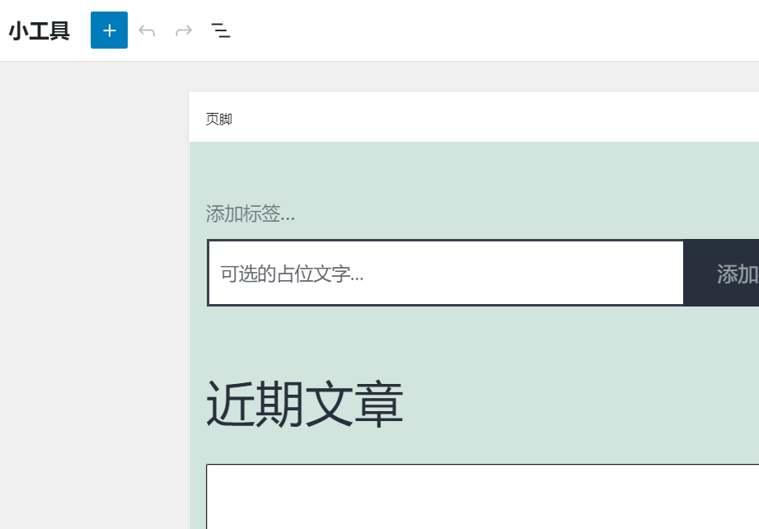This screenshot has height=529, width=759.
Task: Redo the last undone change
Action: pyautogui.click(x=184, y=30)
